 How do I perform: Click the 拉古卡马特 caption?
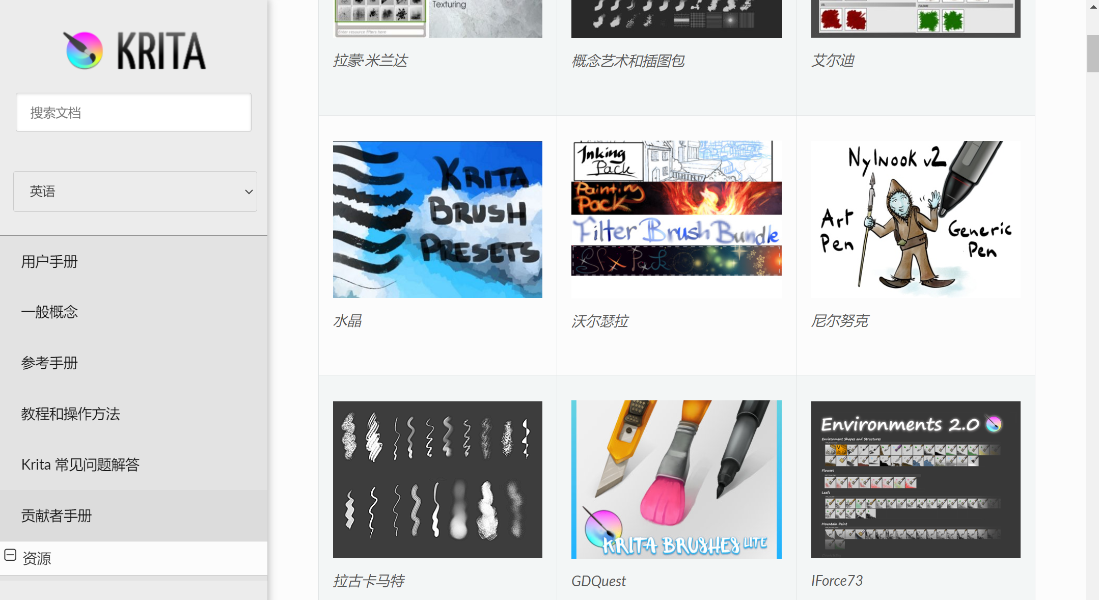tap(369, 581)
